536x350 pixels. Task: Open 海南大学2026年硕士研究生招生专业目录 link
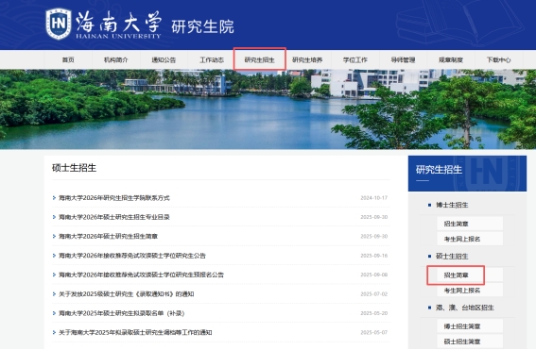point(114,217)
